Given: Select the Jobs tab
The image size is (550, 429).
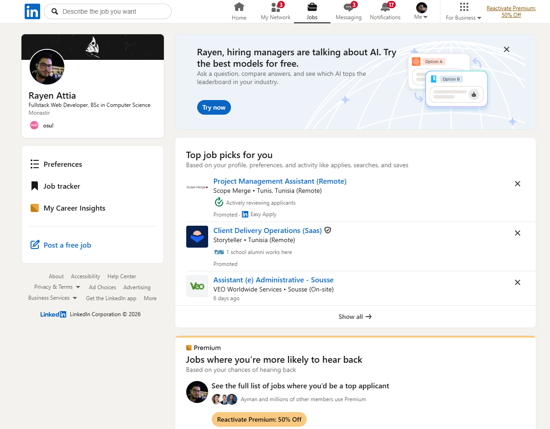Looking at the screenshot, I should pos(312,11).
